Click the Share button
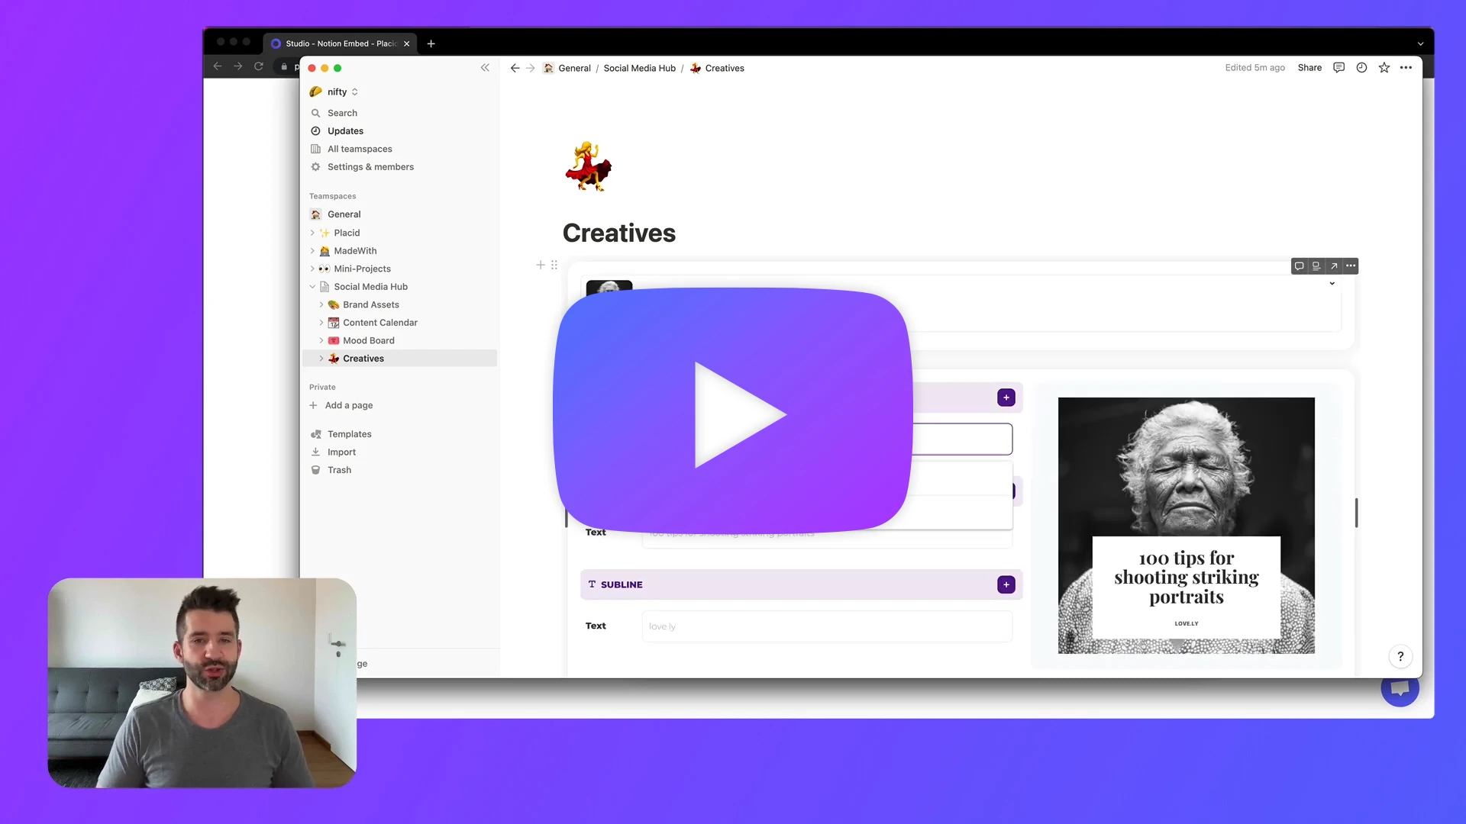The image size is (1466, 824). point(1309,68)
